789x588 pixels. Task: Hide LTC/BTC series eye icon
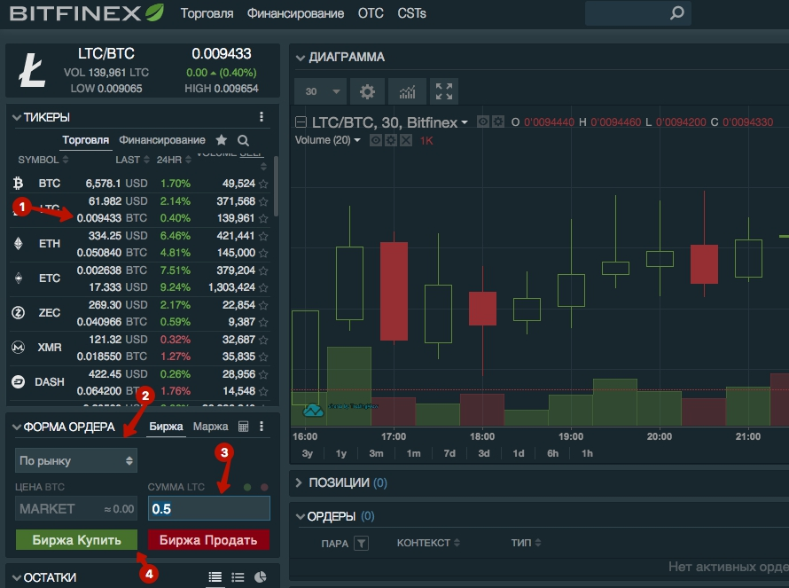482,122
